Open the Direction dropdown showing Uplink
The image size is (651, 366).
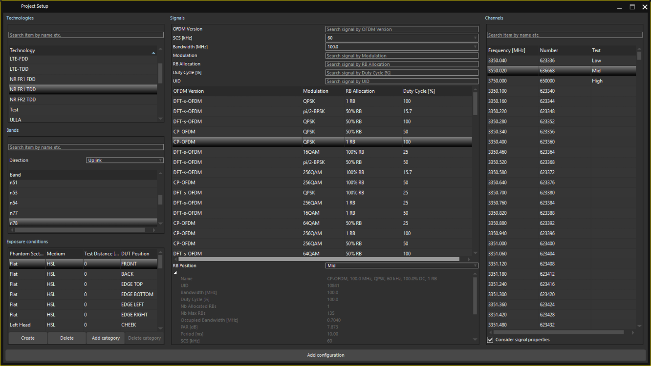124,160
